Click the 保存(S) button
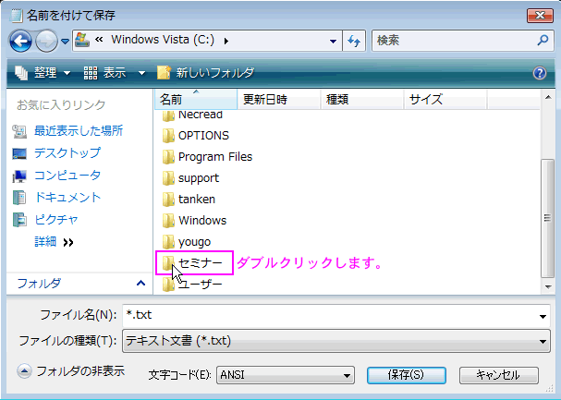The height and width of the screenshot is (400, 561). click(x=407, y=375)
